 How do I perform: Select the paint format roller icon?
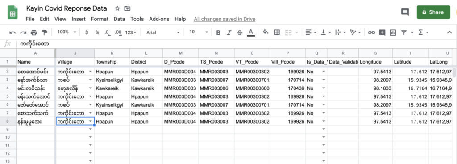45,32
